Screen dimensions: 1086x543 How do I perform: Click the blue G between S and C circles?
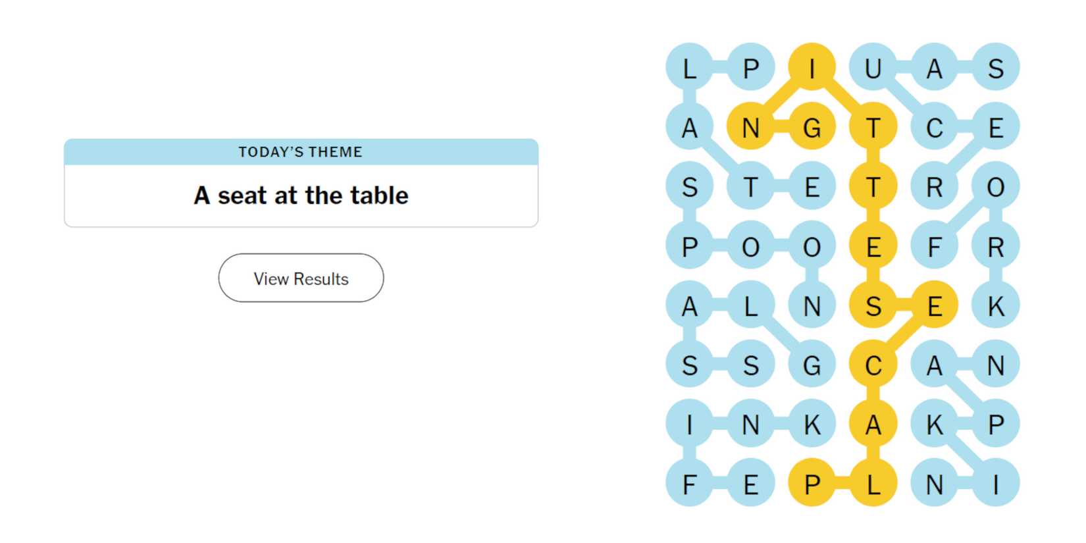812,364
